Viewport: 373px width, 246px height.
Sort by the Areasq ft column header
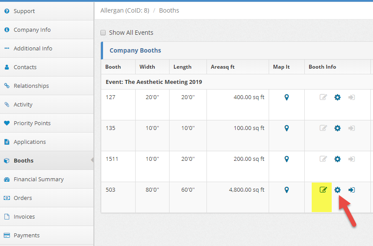coord(223,67)
